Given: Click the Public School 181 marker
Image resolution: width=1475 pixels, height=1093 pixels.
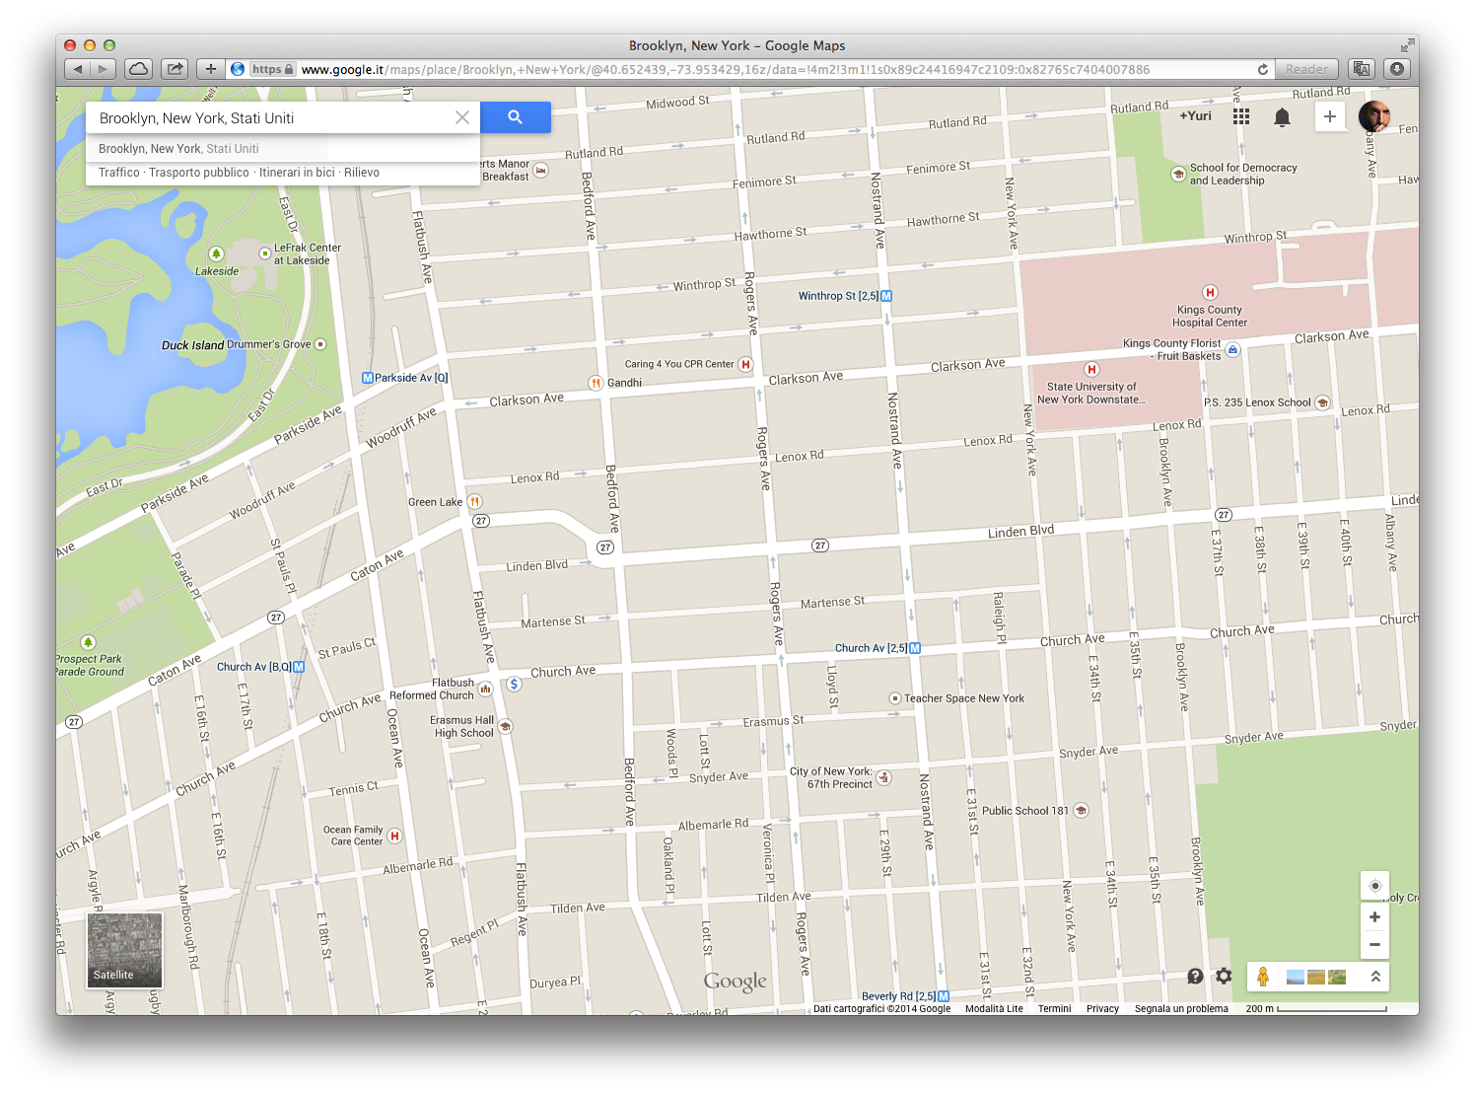Looking at the screenshot, I should click(1081, 811).
